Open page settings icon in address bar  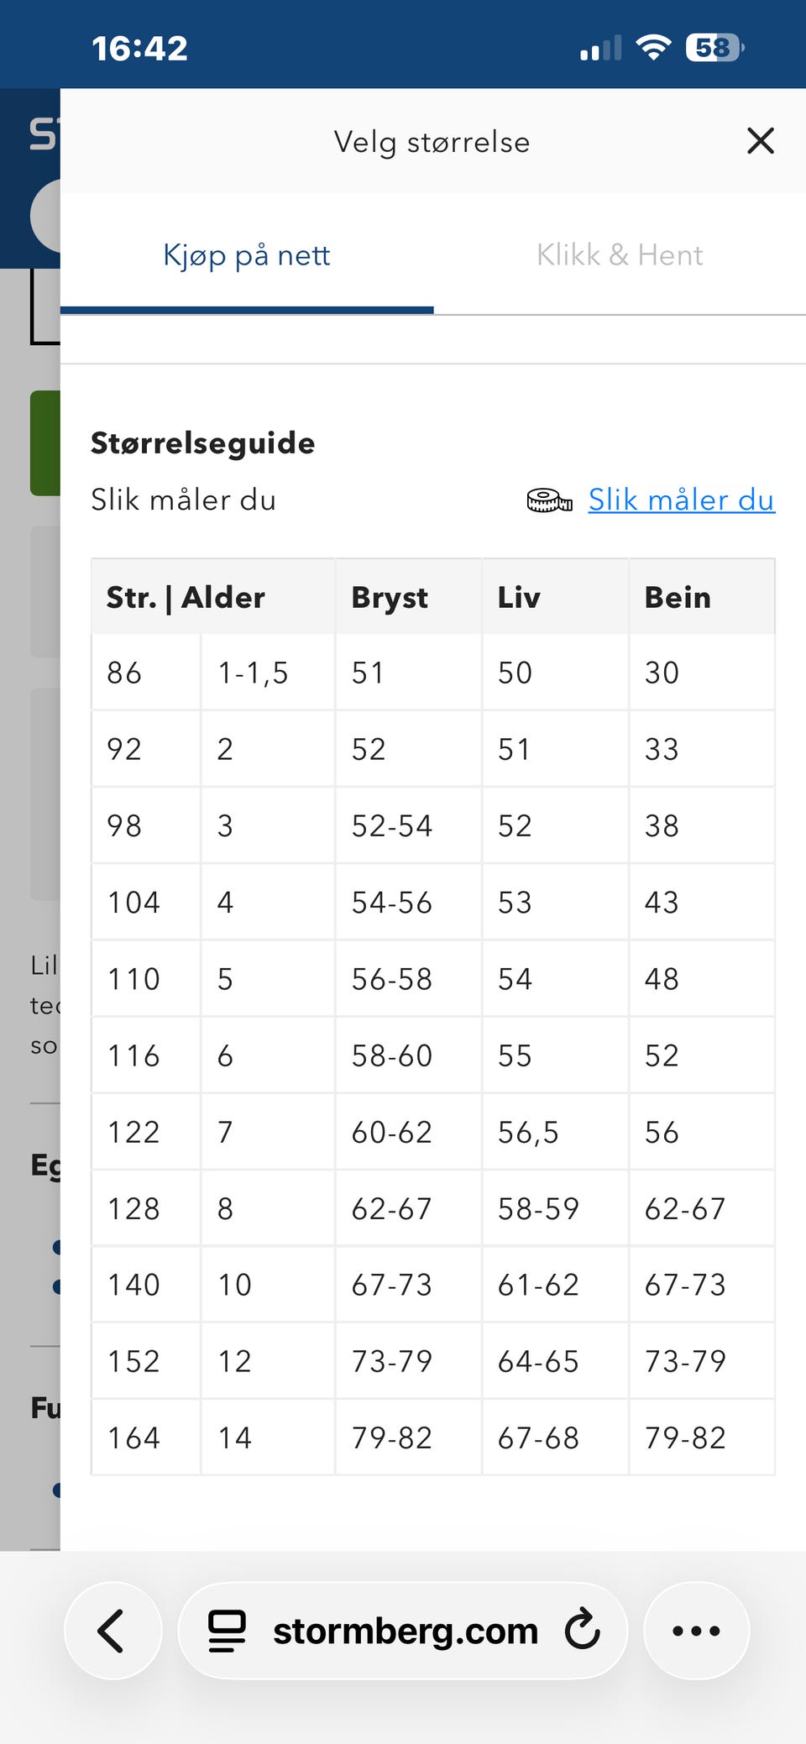tap(227, 1631)
